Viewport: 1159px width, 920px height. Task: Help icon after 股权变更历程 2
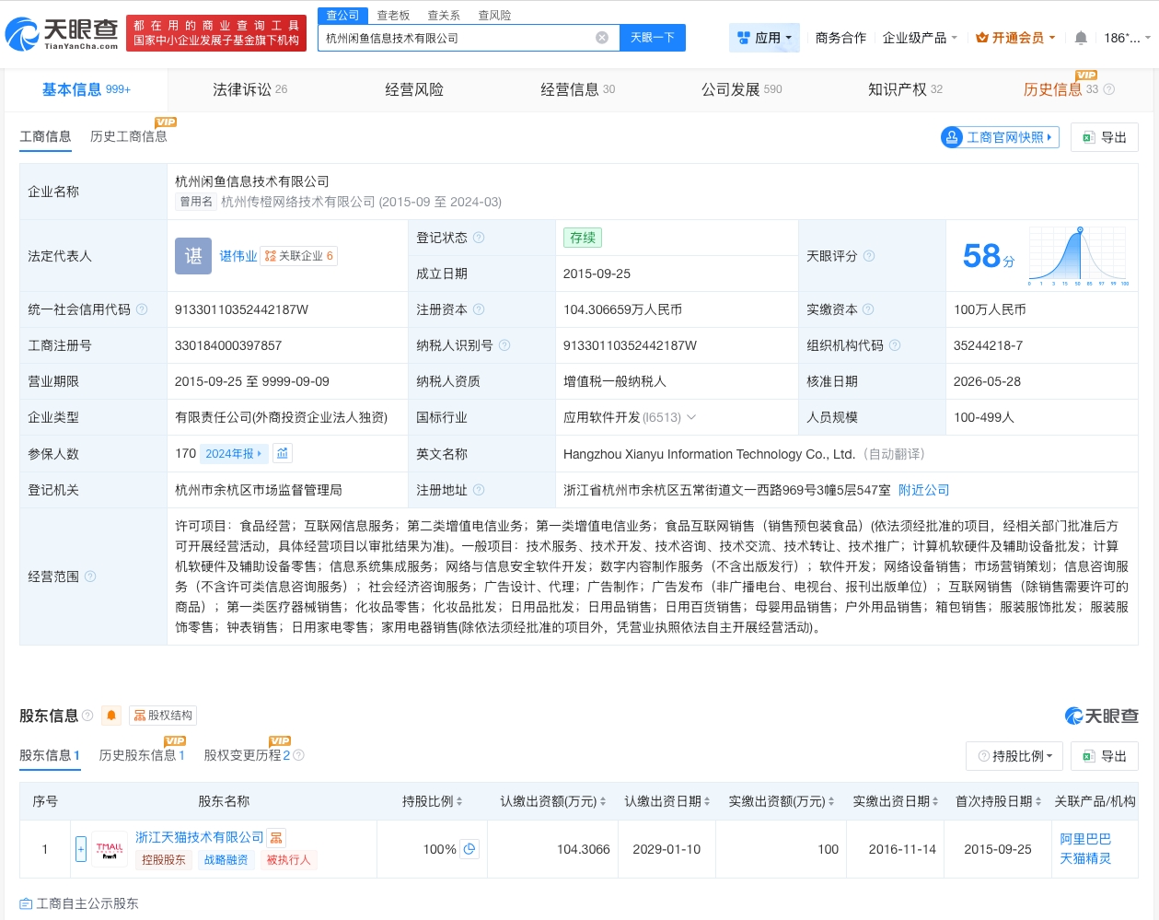tap(298, 755)
